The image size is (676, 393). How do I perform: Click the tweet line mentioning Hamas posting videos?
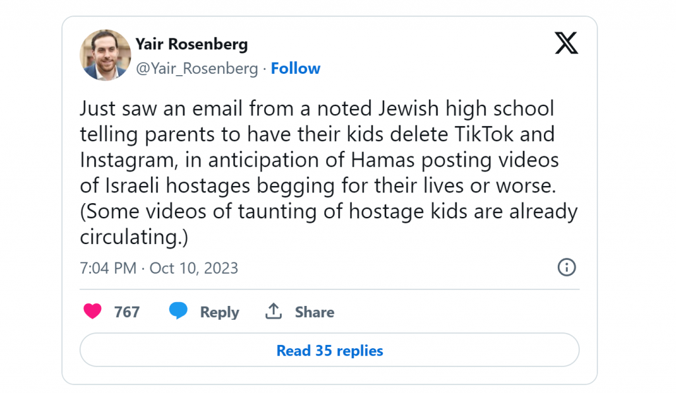tap(319, 160)
